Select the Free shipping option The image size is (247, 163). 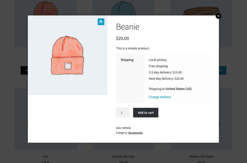click(x=158, y=66)
